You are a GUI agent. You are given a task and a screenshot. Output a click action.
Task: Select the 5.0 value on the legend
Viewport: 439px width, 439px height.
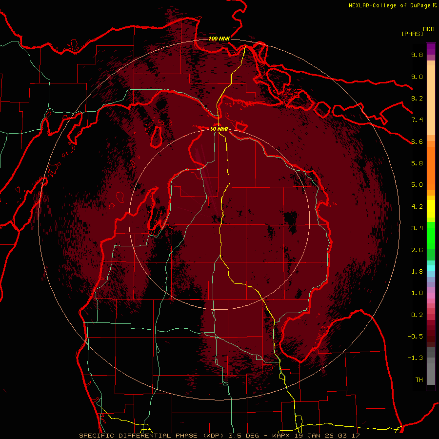(x=417, y=185)
